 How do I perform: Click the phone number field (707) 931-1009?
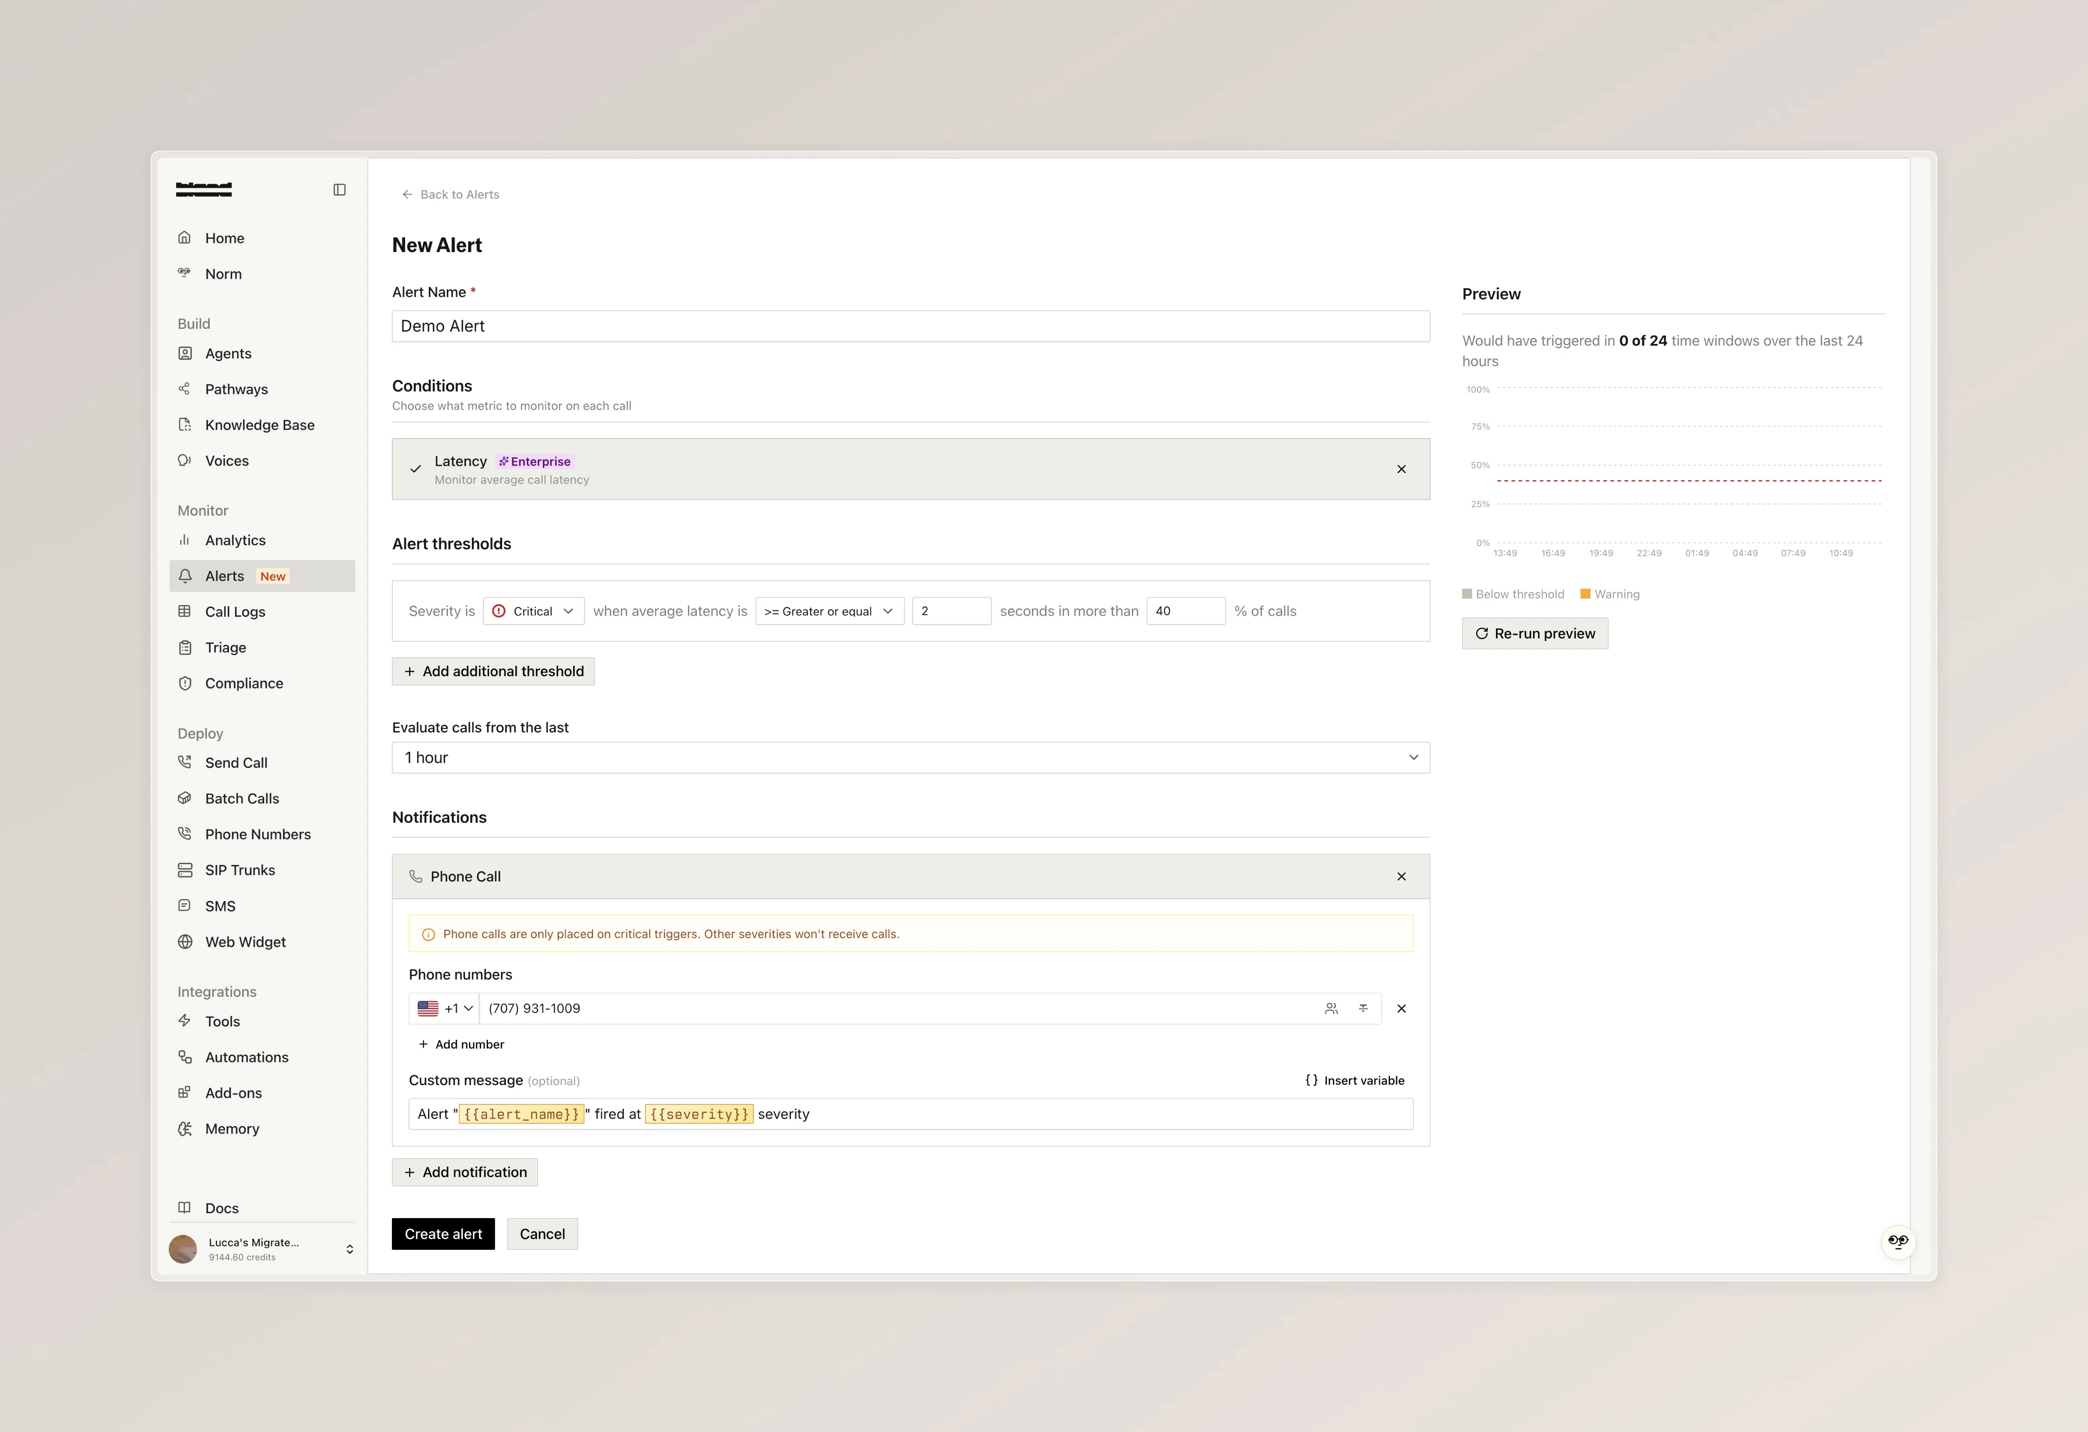(898, 1009)
